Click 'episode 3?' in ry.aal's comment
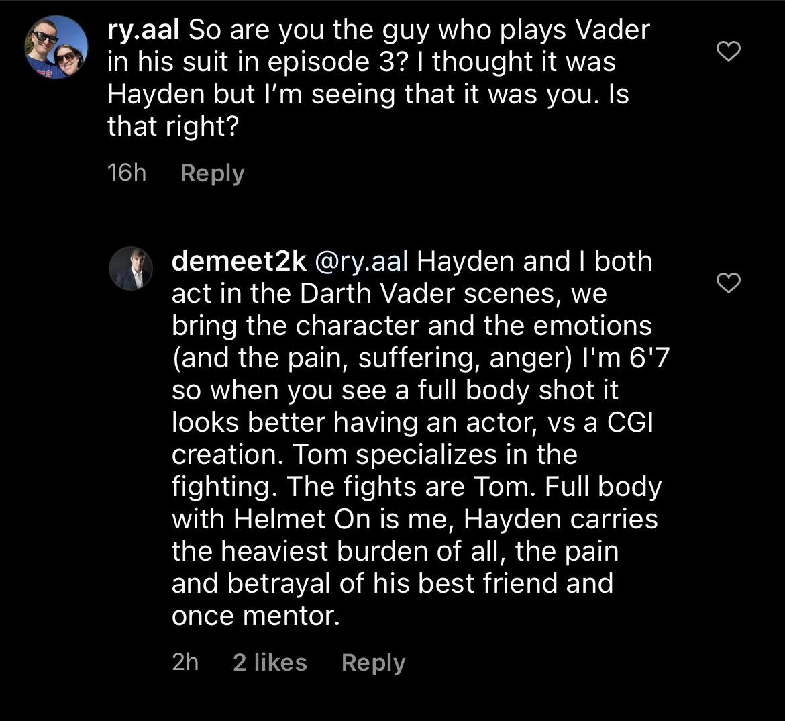 pyautogui.click(x=337, y=62)
